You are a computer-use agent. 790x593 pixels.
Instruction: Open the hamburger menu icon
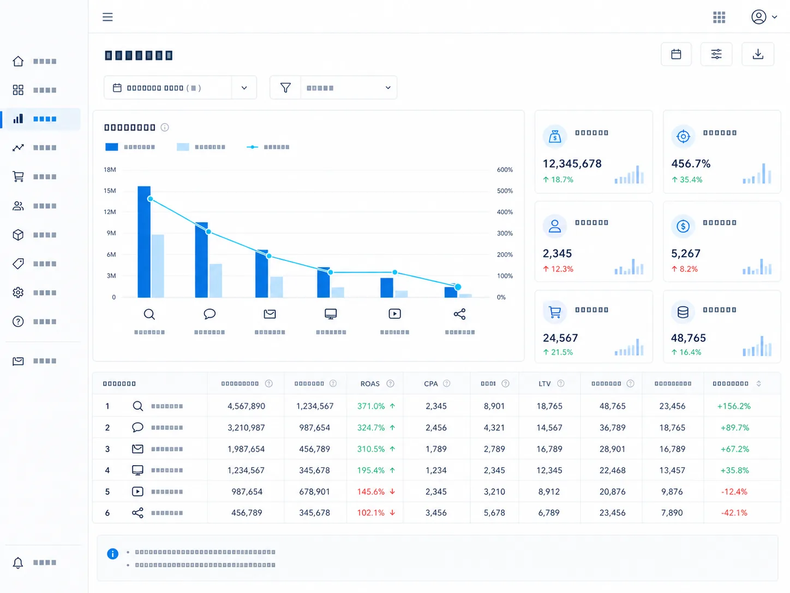(x=107, y=17)
